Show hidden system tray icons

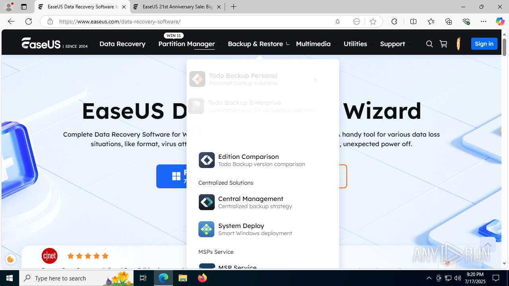pos(429,278)
